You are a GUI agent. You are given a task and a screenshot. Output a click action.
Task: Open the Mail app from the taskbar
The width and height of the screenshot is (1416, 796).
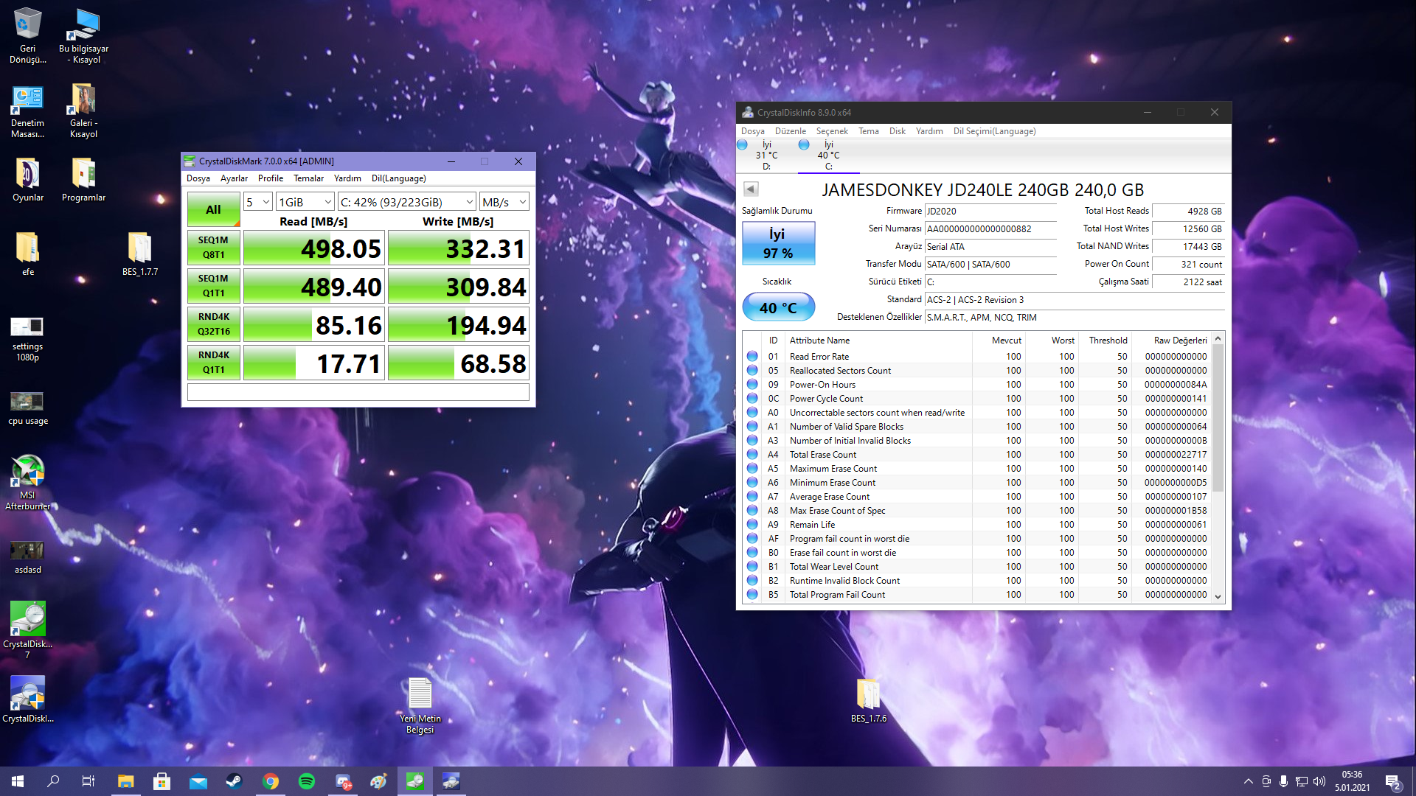[x=198, y=781]
